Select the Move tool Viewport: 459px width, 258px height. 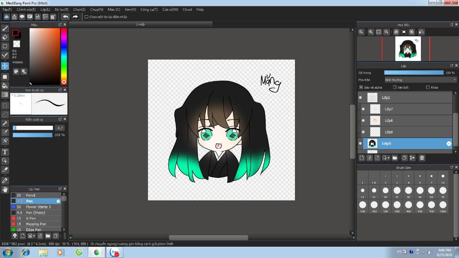pyautogui.click(x=5, y=66)
